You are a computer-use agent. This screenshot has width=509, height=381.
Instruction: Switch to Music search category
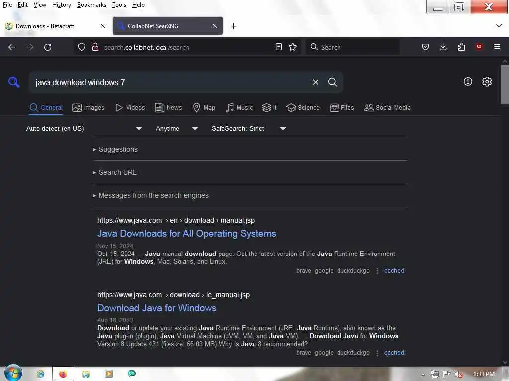[239, 108]
